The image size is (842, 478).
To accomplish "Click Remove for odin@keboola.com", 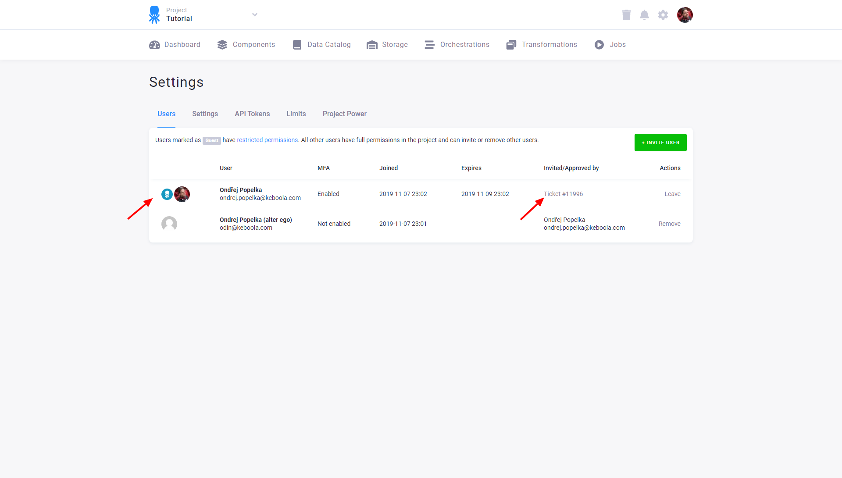I will click(669, 224).
